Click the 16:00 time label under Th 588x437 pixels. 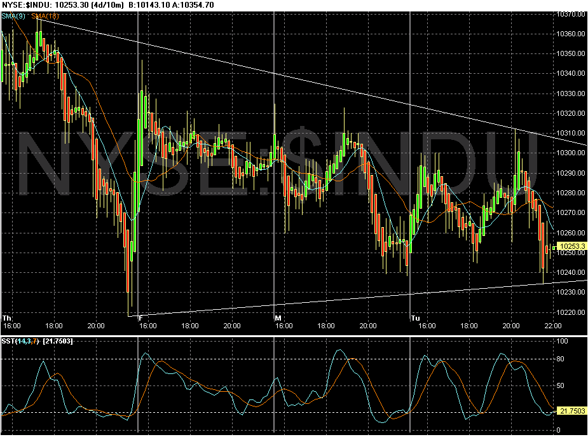pos(12,326)
